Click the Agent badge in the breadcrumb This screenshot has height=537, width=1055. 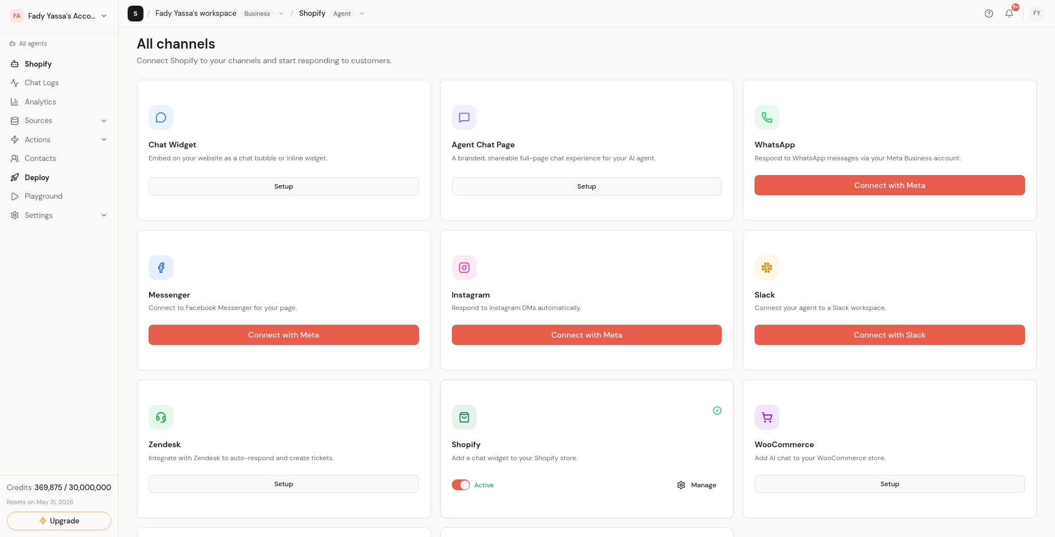[342, 14]
